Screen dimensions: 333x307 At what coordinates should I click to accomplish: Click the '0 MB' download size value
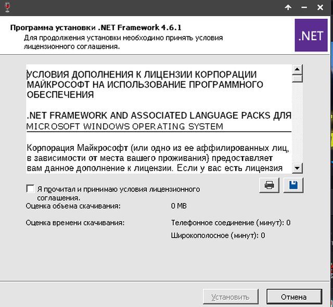[x=179, y=206]
